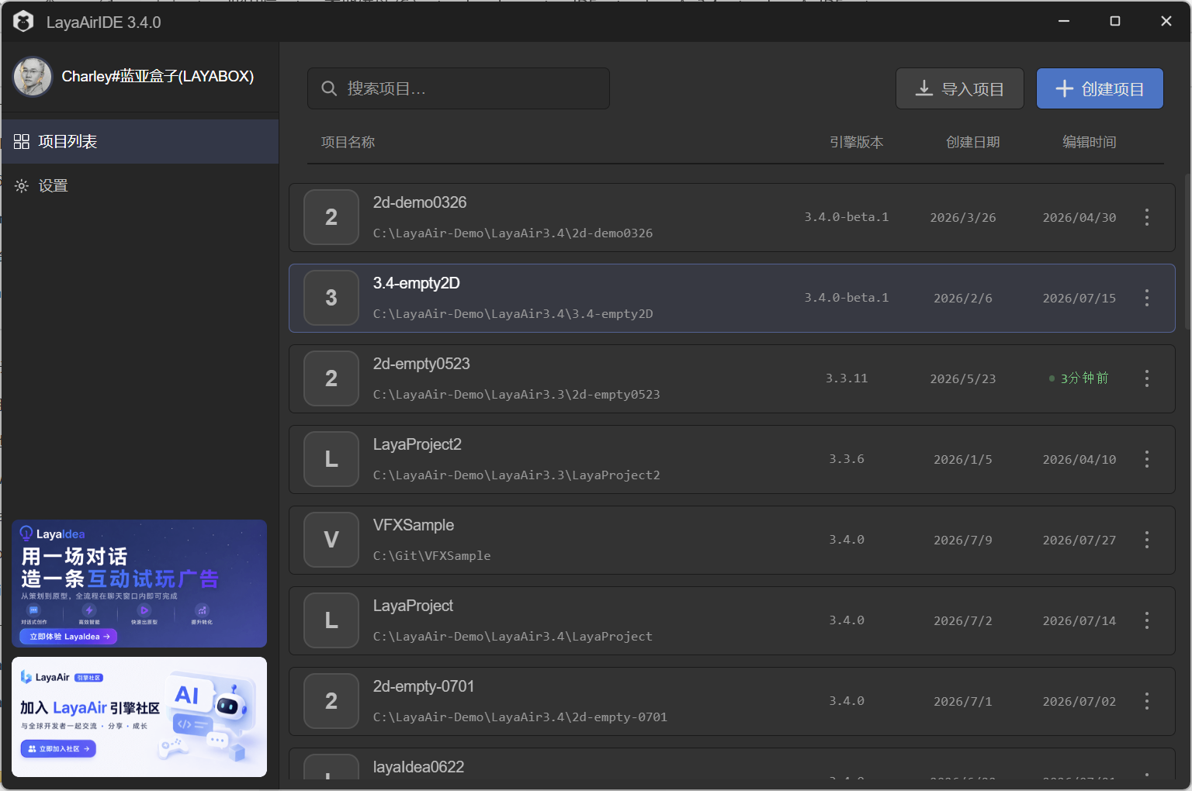Sort by 创建日期 column header

(x=973, y=142)
